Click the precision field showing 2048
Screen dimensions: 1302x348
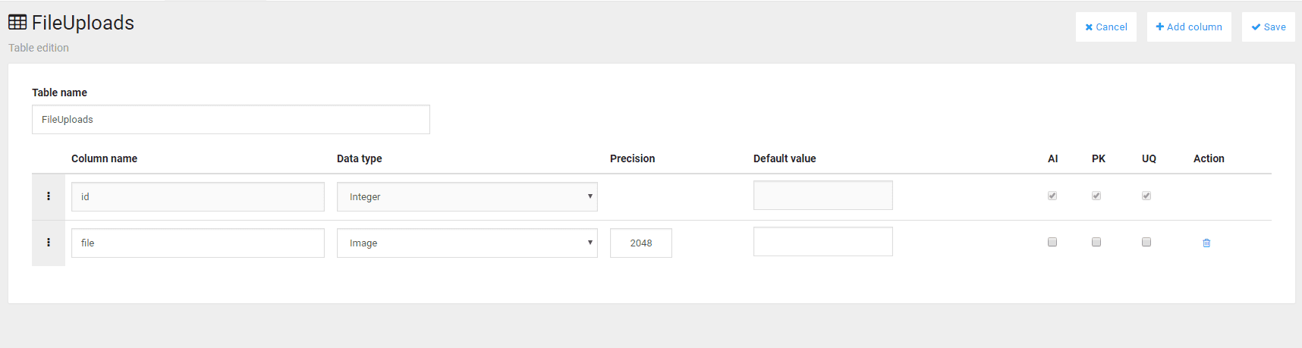(640, 243)
